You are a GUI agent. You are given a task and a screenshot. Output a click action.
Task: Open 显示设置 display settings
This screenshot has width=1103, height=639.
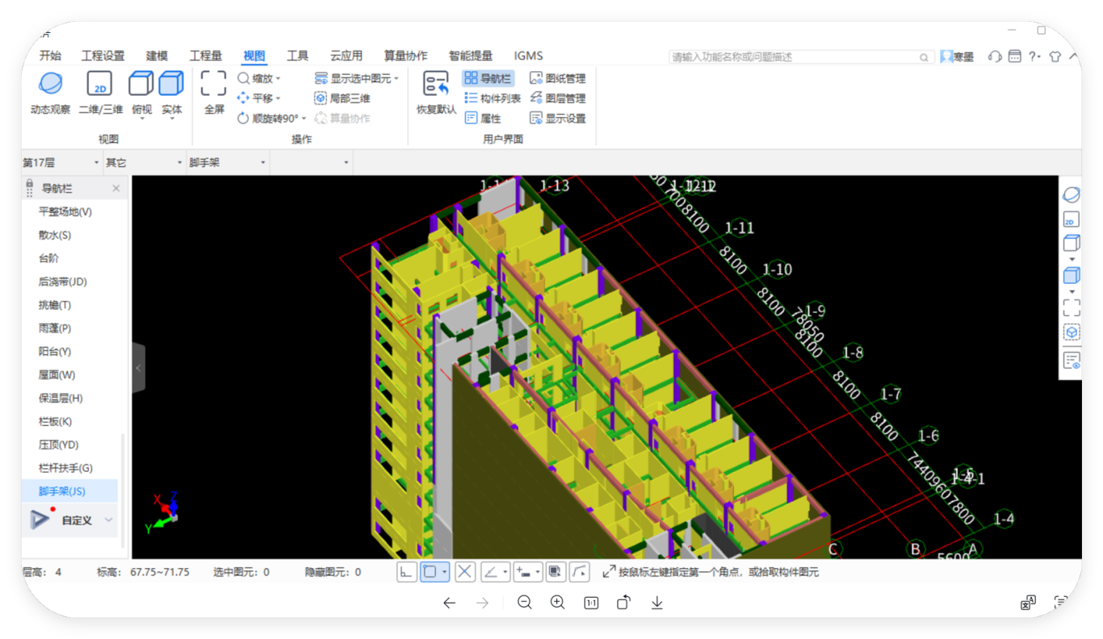(557, 119)
